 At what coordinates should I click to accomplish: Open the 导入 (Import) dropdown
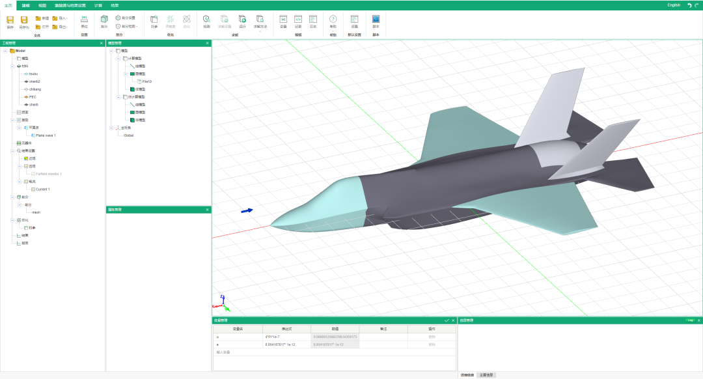[59, 18]
